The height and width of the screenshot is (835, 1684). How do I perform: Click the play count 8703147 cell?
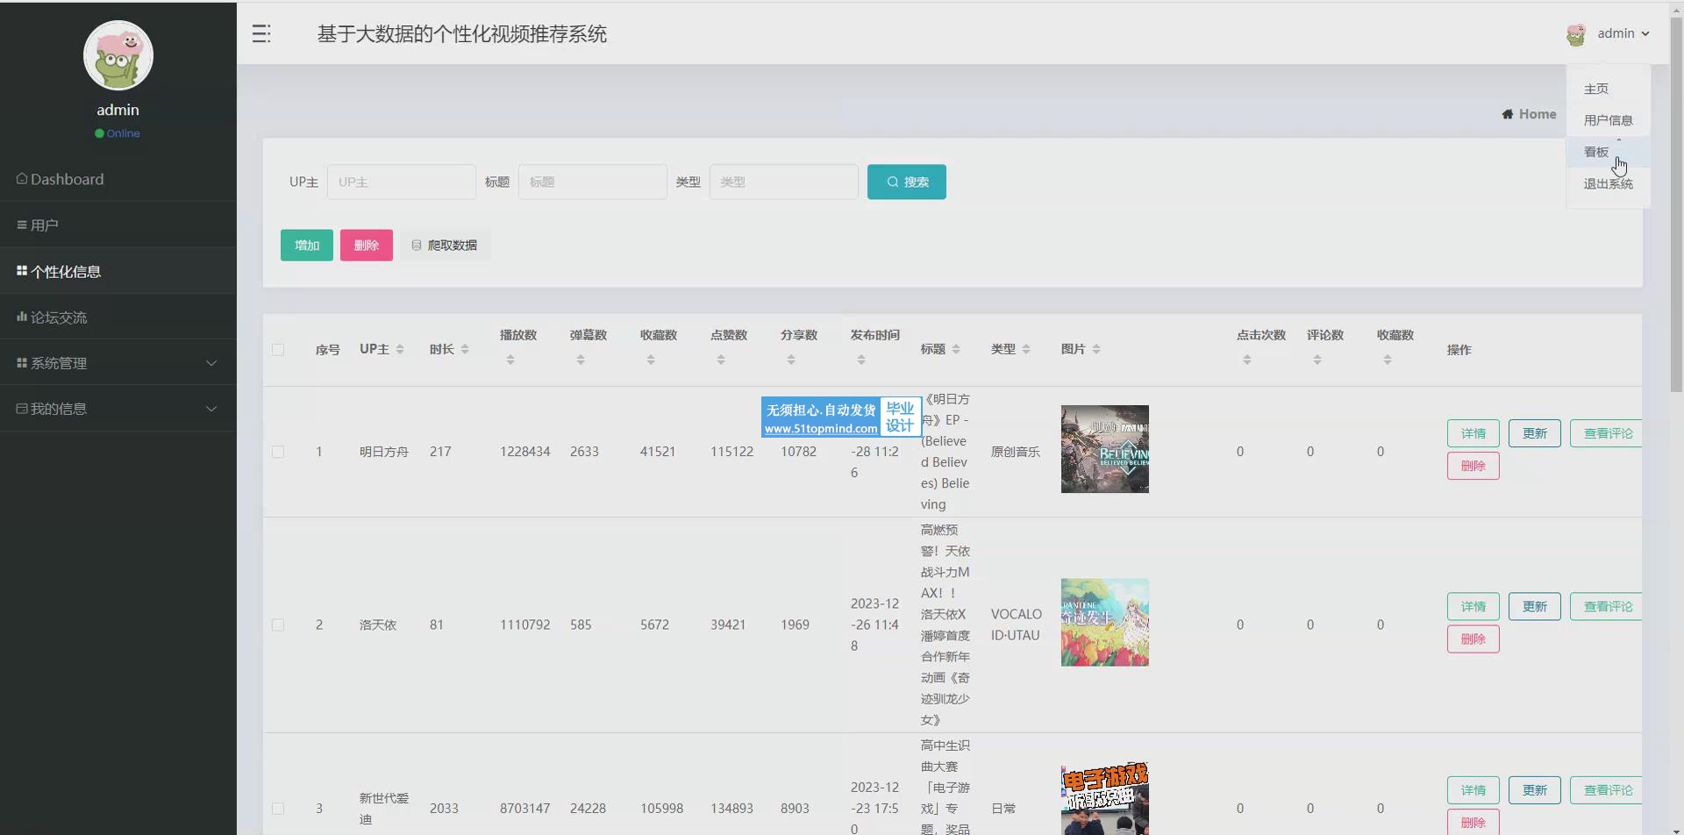pos(524,809)
